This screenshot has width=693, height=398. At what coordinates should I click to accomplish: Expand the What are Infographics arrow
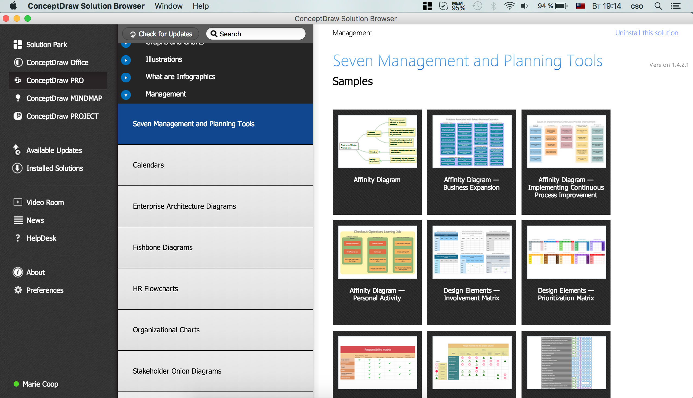tap(126, 77)
